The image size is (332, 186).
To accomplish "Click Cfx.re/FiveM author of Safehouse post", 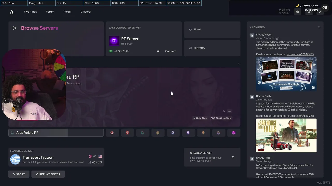I will pos(264,96).
